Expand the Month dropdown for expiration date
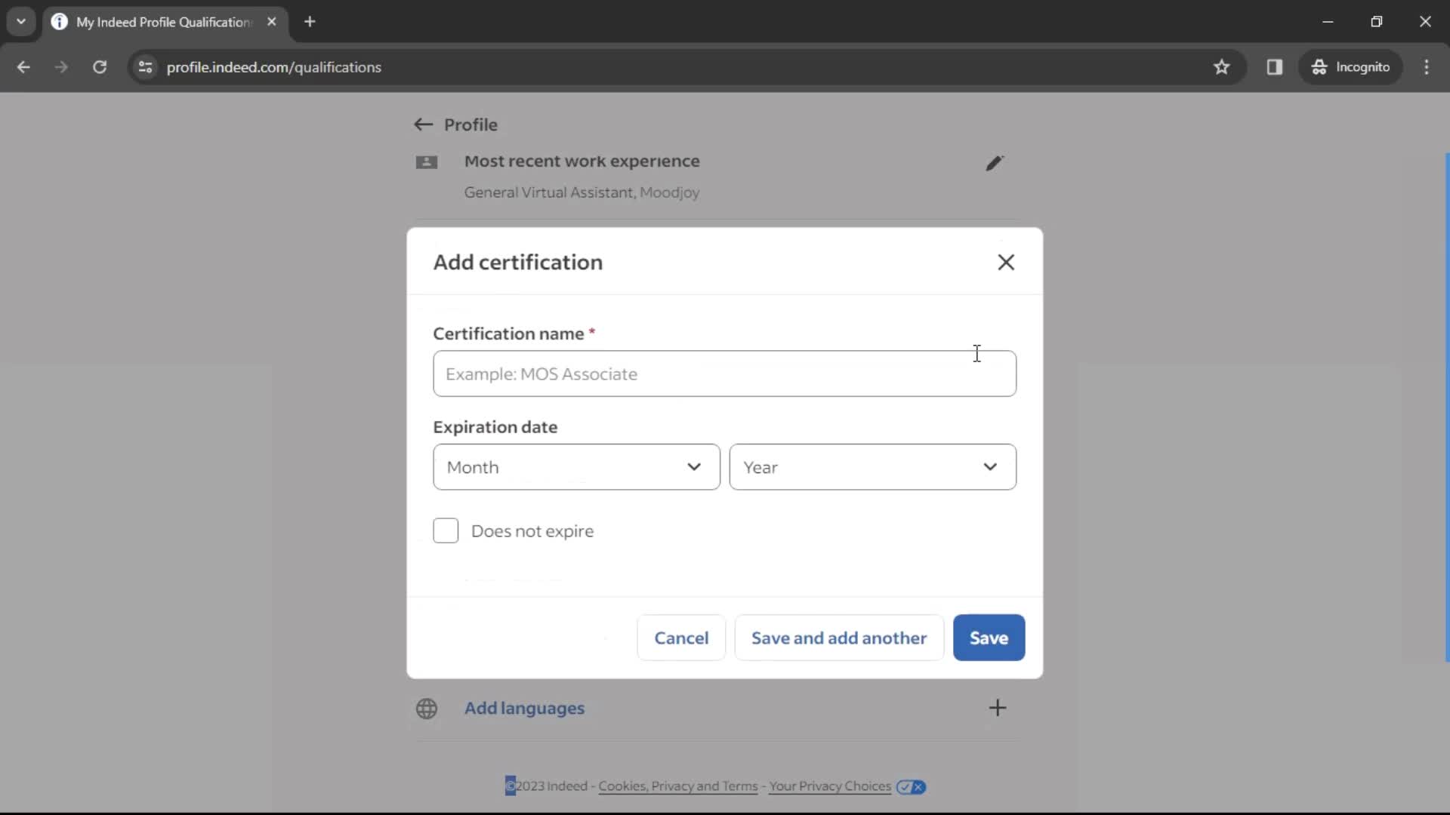 (577, 466)
